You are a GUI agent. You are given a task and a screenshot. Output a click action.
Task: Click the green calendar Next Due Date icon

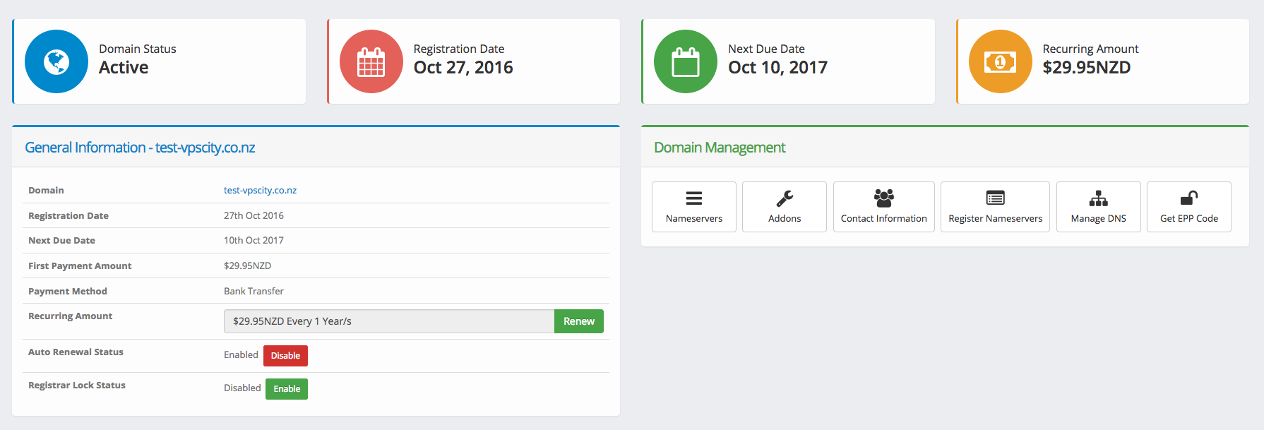click(x=685, y=61)
